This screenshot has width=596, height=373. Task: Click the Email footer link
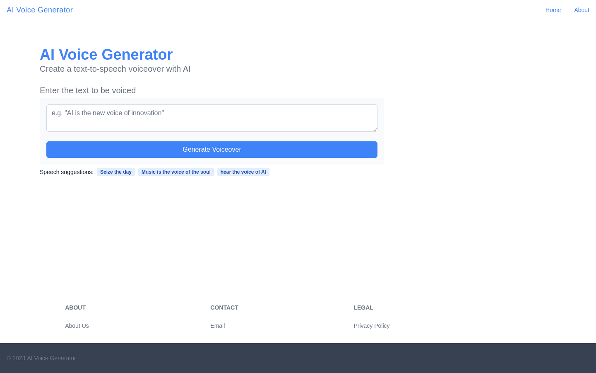(x=218, y=326)
